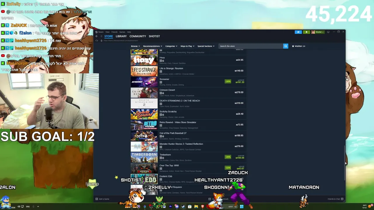Click the Steam forward navigation arrow
The image size is (374, 210).
click(x=102, y=36)
